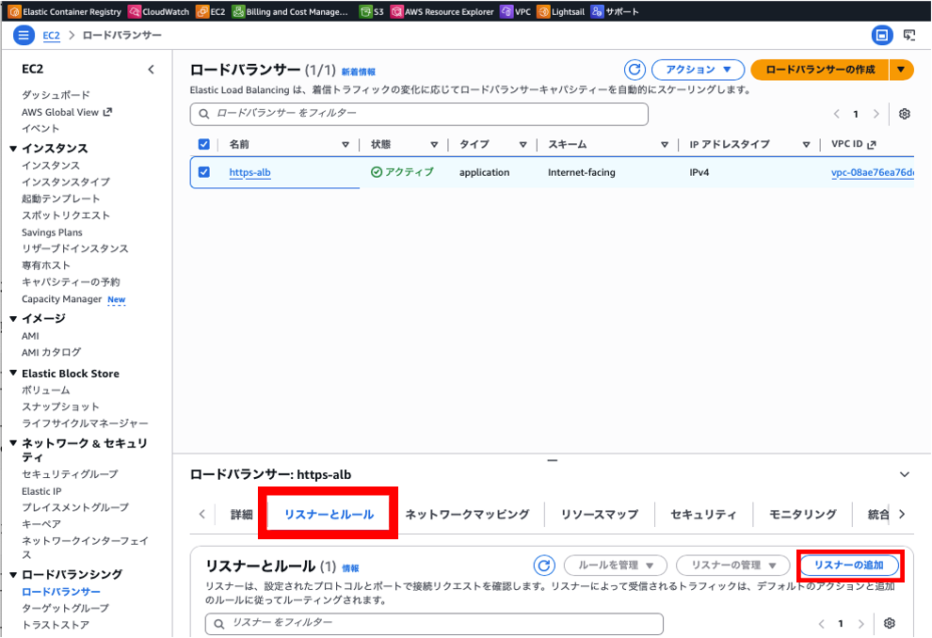This screenshot has width=932, height=638.
Task: Open 新着情報 link beside title
Action: 358,72
